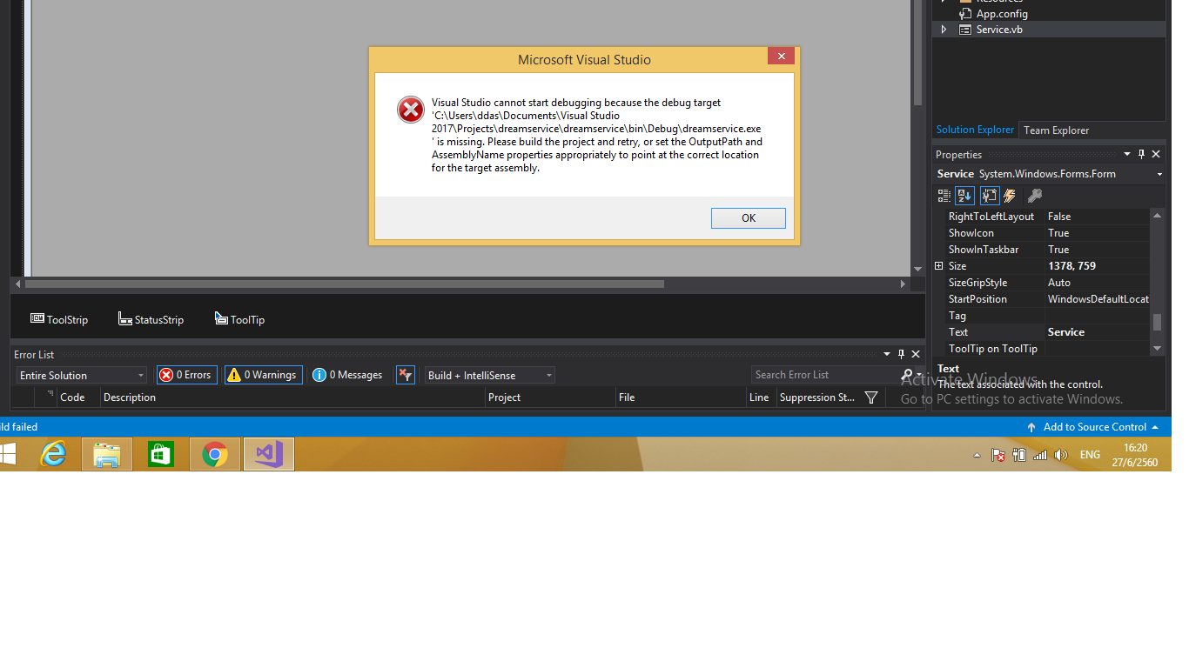Sort by the Line column header
The width and height of the screenshot is (1189, 668).
pos(761,397)
